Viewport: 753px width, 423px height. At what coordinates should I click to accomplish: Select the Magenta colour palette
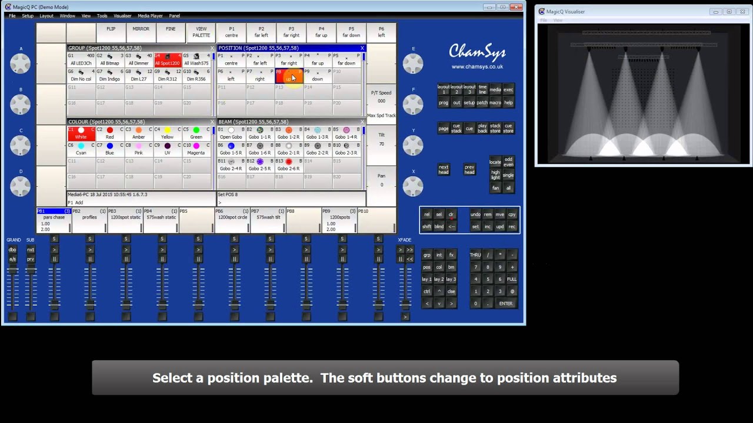pyautogui.click(x=196, y=149)
